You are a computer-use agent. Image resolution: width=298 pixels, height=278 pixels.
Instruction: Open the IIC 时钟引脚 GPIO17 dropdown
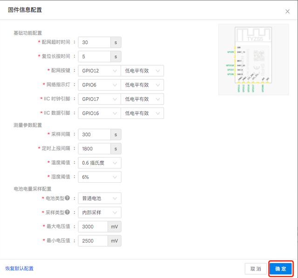point(99,99)
